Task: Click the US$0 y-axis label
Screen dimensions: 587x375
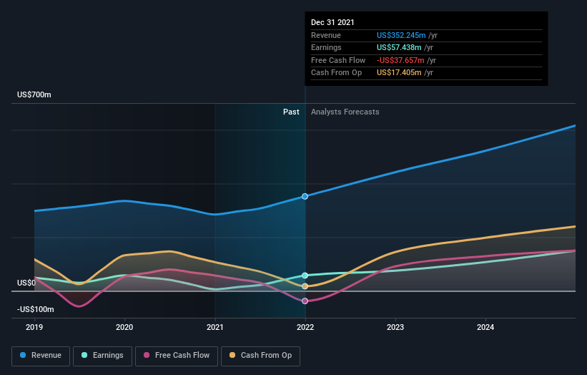Action: [x=26, y=283]
